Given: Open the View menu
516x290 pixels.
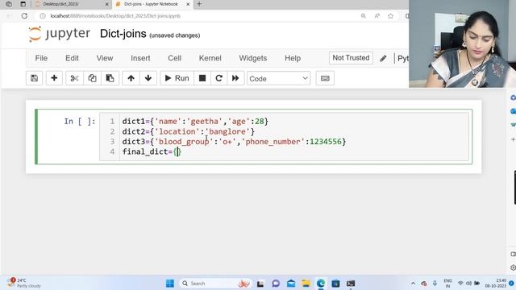Looking at the screenshot, I should (x=105, y=58).
